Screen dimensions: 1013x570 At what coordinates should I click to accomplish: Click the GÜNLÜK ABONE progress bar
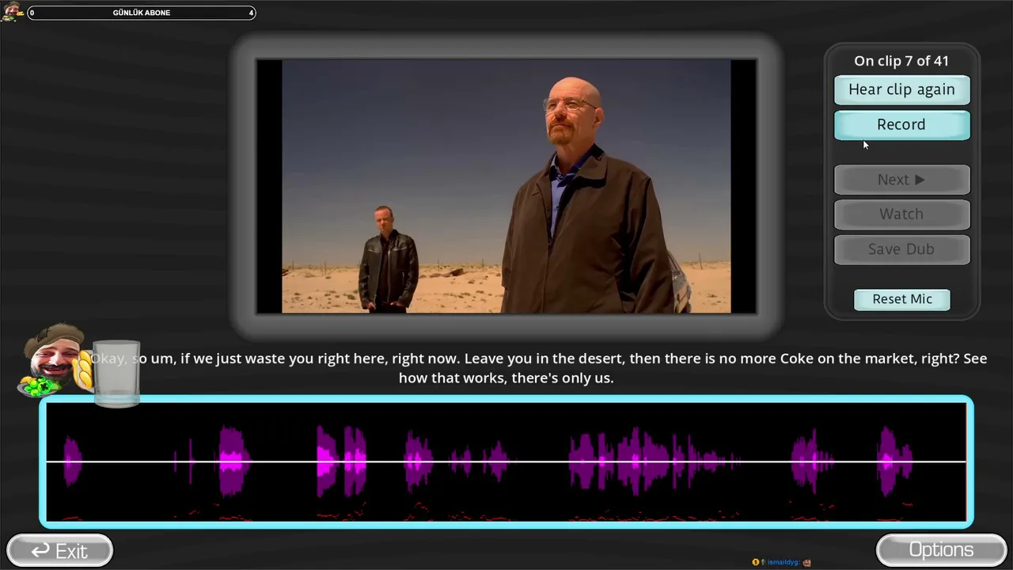(x=142, y=13)
